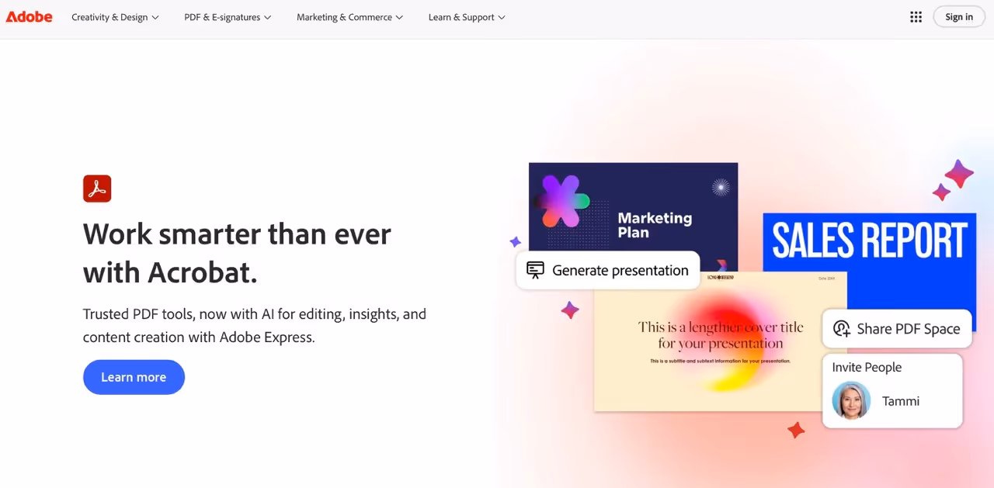Expand the PDF & E-signatures chevron

point(268,17)
